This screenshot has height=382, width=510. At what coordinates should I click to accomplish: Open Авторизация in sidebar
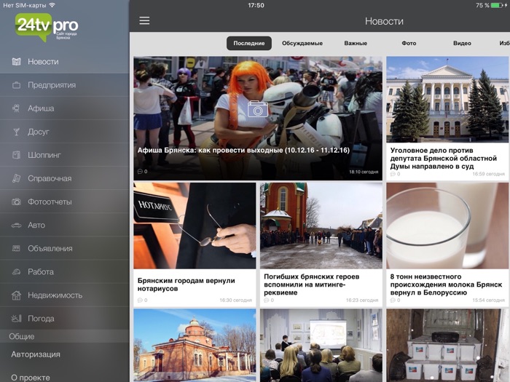(x=65, y=354)
